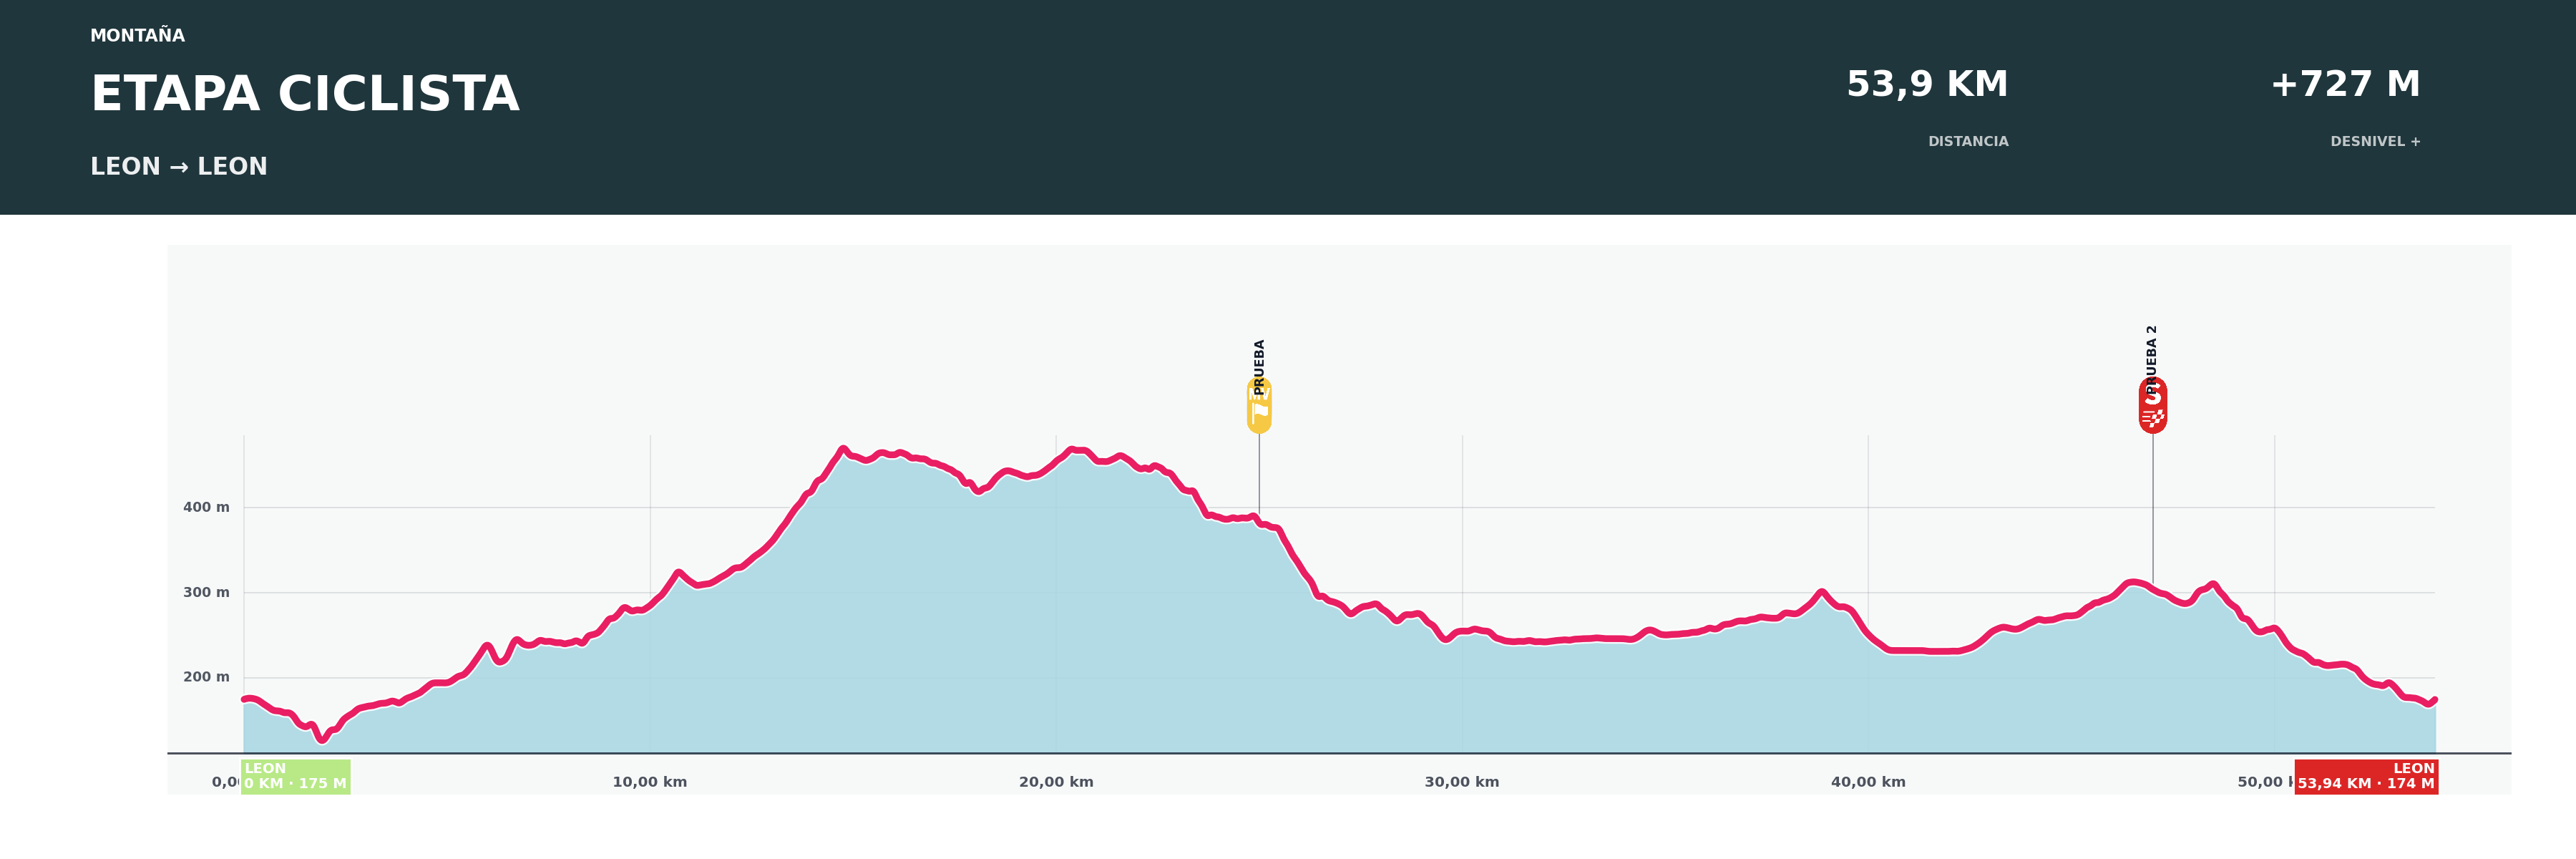This screenshot has width=2576, height=859.
Task: Click the PRUEBA vertical text label
Action: [1259, 366]
